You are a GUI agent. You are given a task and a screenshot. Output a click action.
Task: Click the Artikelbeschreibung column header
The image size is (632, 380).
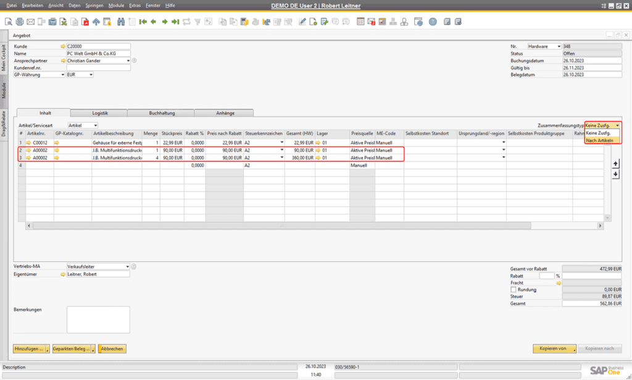[117, 133]
